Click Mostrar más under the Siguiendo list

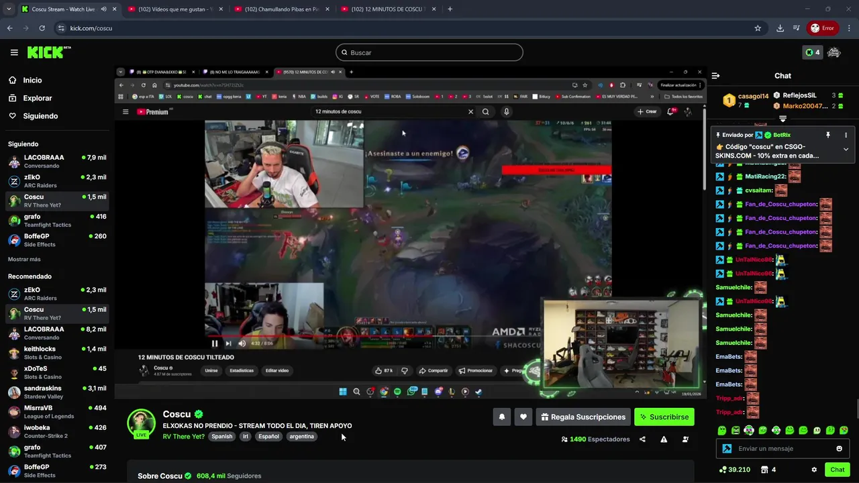point(24,259)
